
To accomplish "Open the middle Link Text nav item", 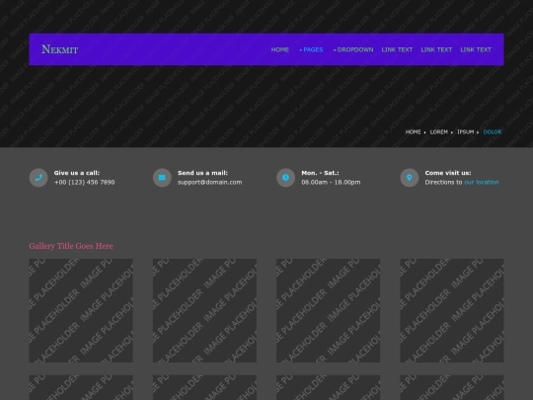I will point(436,49).
